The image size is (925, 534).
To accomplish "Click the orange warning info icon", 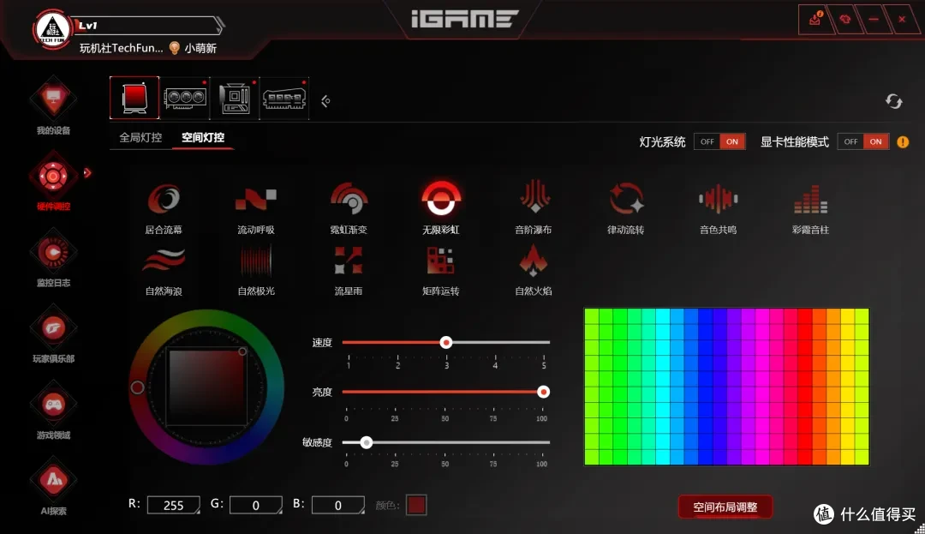I will pos(903,142).
